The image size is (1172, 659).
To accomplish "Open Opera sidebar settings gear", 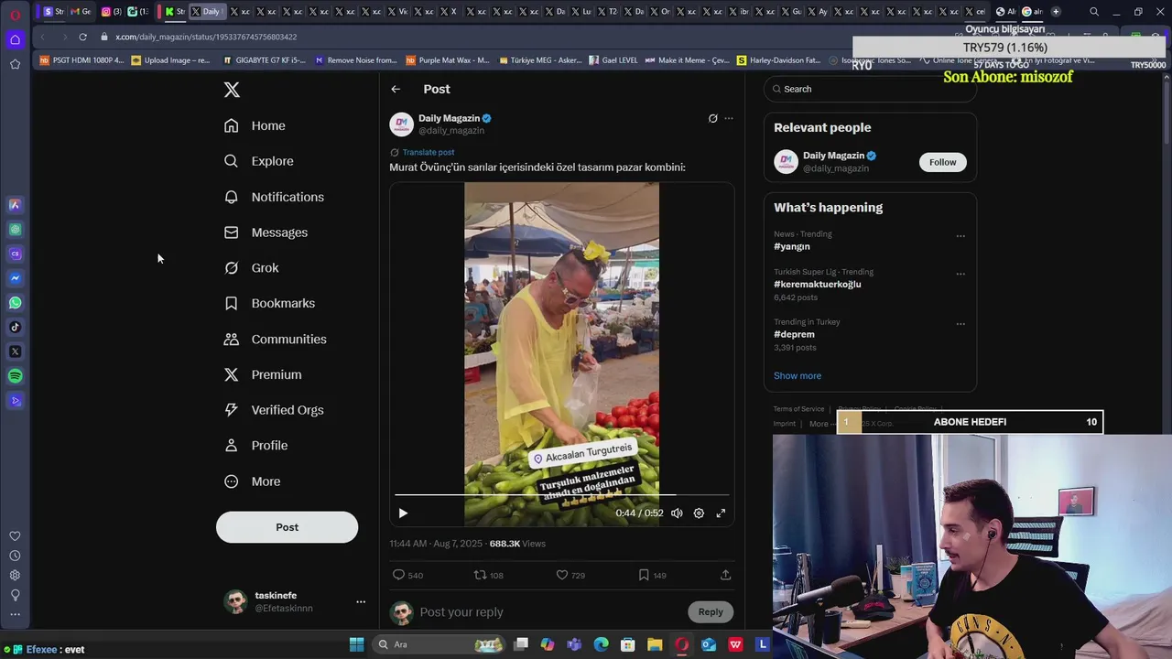I will click(15, 575).
